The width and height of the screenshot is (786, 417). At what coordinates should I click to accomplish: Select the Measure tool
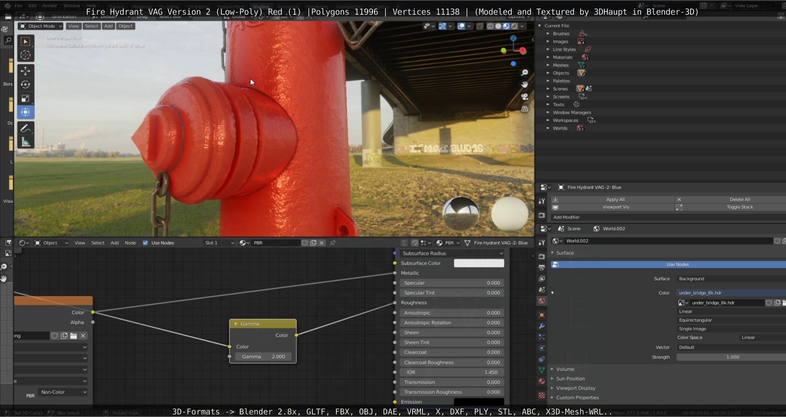[x=26, y=142]
